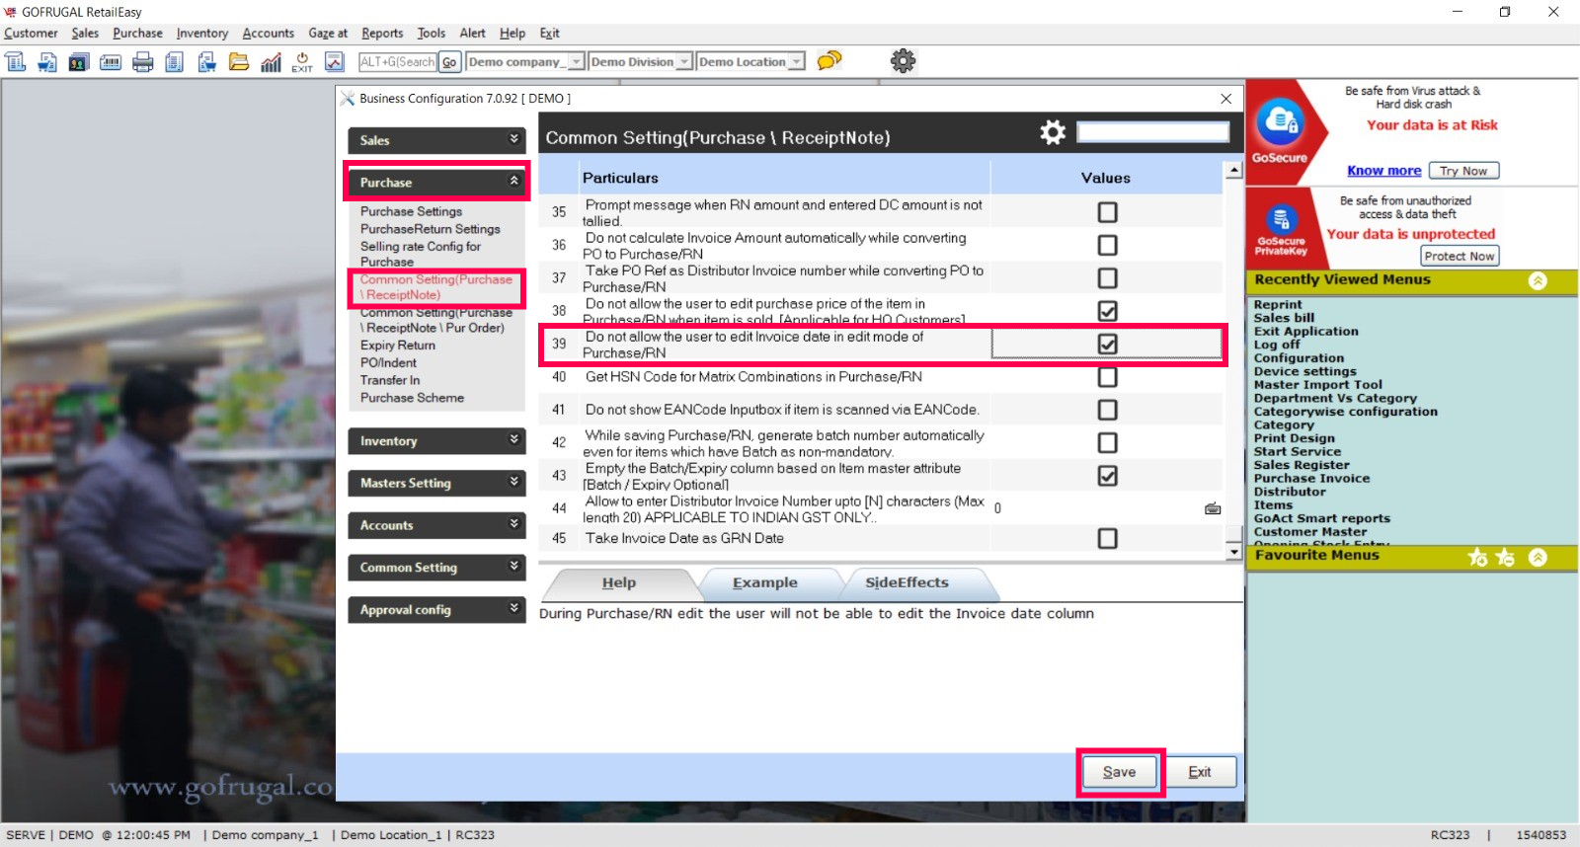The height and width of the screenshot is (847, 1580).
Task: Open the line chart report toolbar icon
Action: pos(335,62)
